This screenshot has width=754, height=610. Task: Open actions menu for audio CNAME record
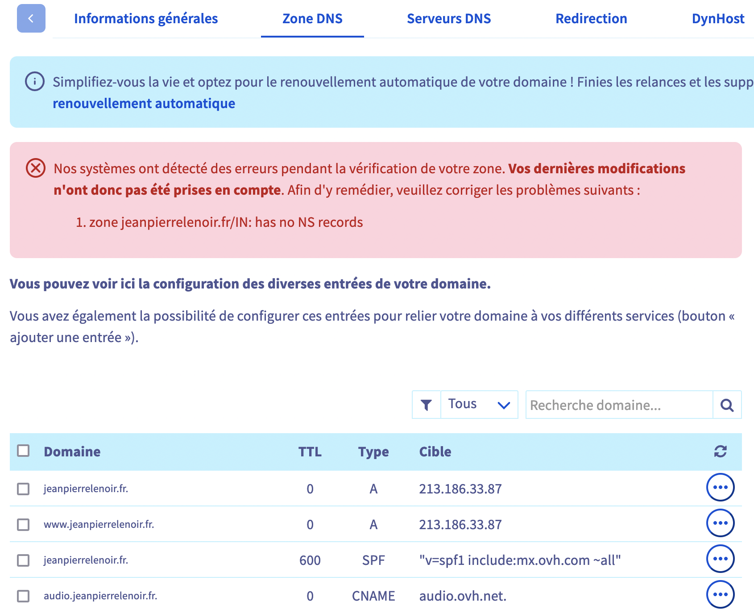[x=720, y=594]
